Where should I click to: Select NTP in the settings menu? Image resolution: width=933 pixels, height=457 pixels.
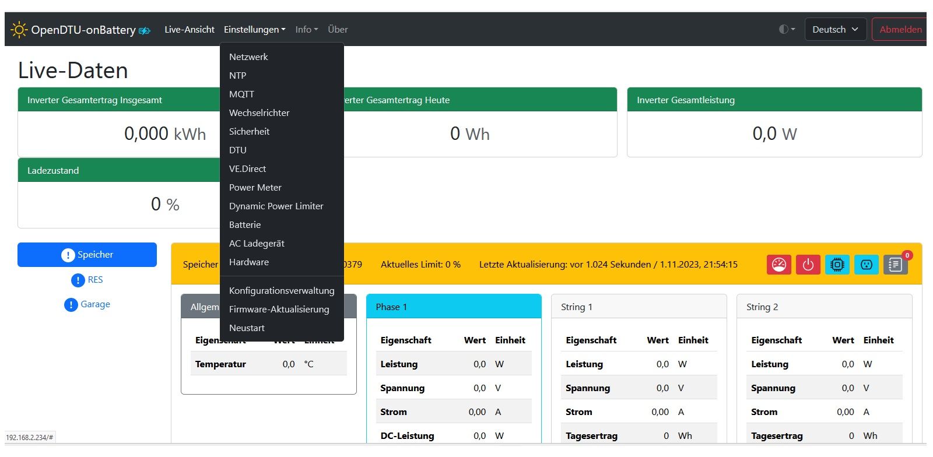click(282, 75)
